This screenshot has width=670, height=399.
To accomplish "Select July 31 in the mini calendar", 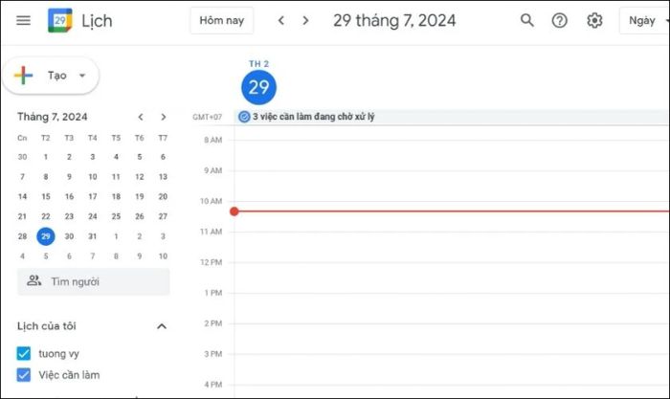I will click(93, 236).
